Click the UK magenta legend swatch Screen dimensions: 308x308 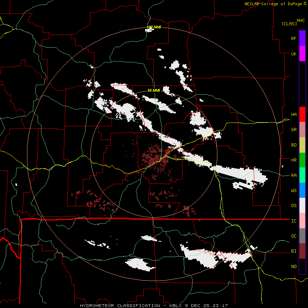pyautogui.click(x=302, y=54)
